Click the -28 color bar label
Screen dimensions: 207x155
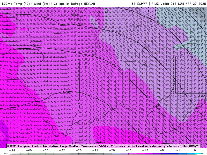tap(79, 150)
